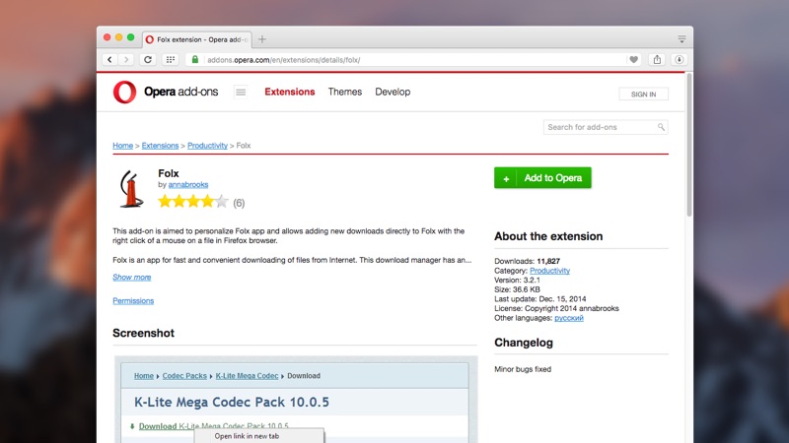
Task: Click the green padlock security icon
Action: tap(195, 59)
